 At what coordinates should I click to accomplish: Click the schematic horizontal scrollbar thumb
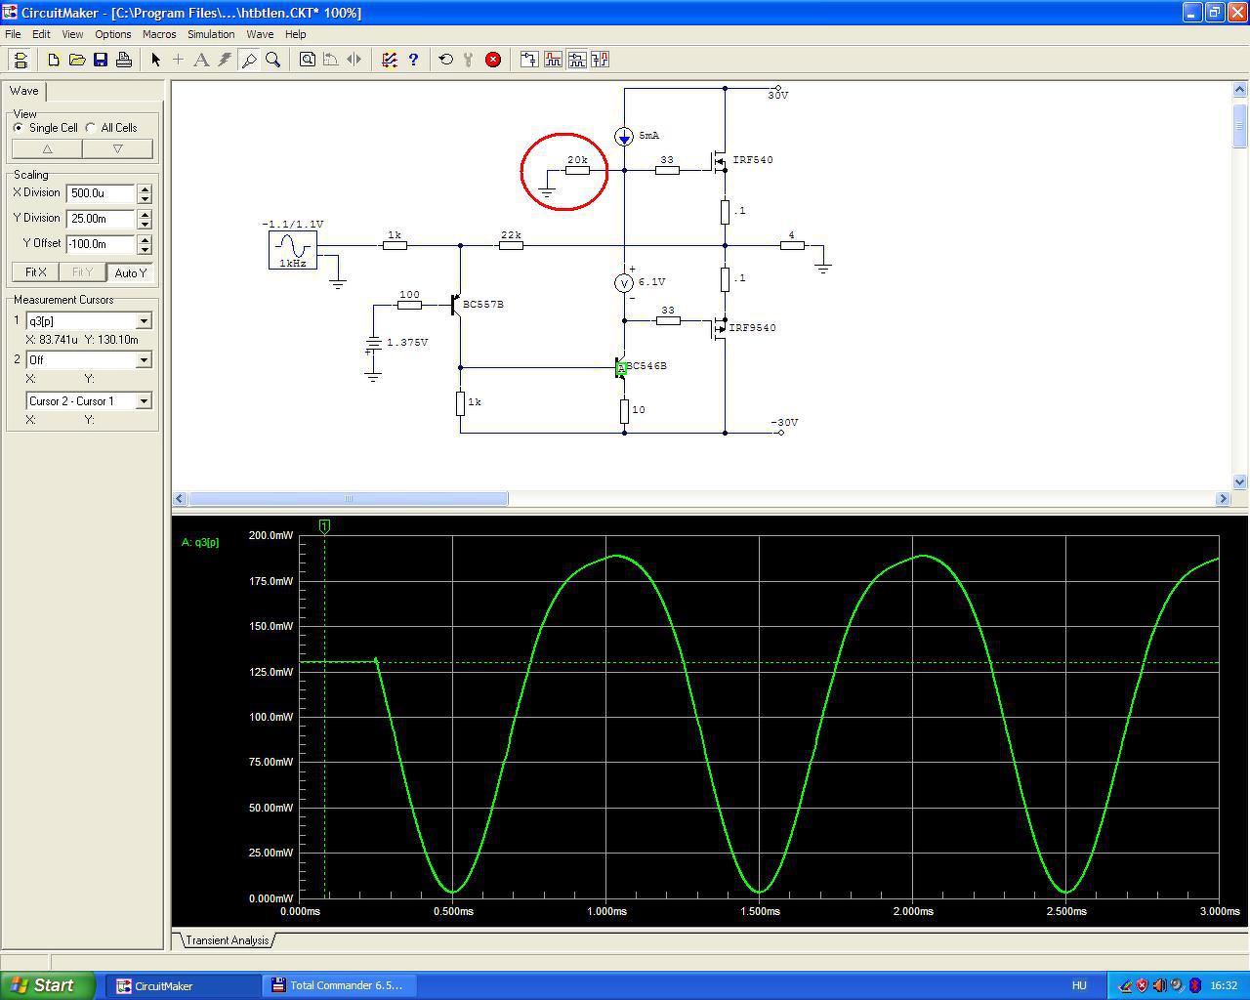pos(348,499)
